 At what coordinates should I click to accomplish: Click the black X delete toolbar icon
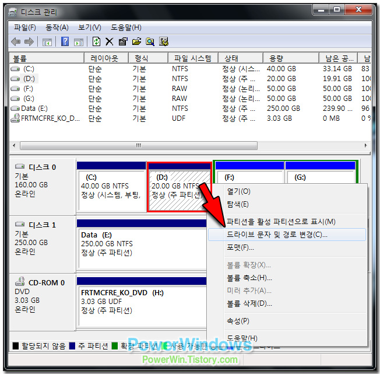coord(109,41)
